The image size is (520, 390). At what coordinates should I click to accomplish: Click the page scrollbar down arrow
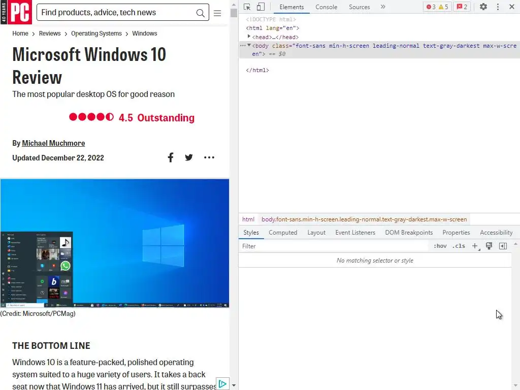234,386
